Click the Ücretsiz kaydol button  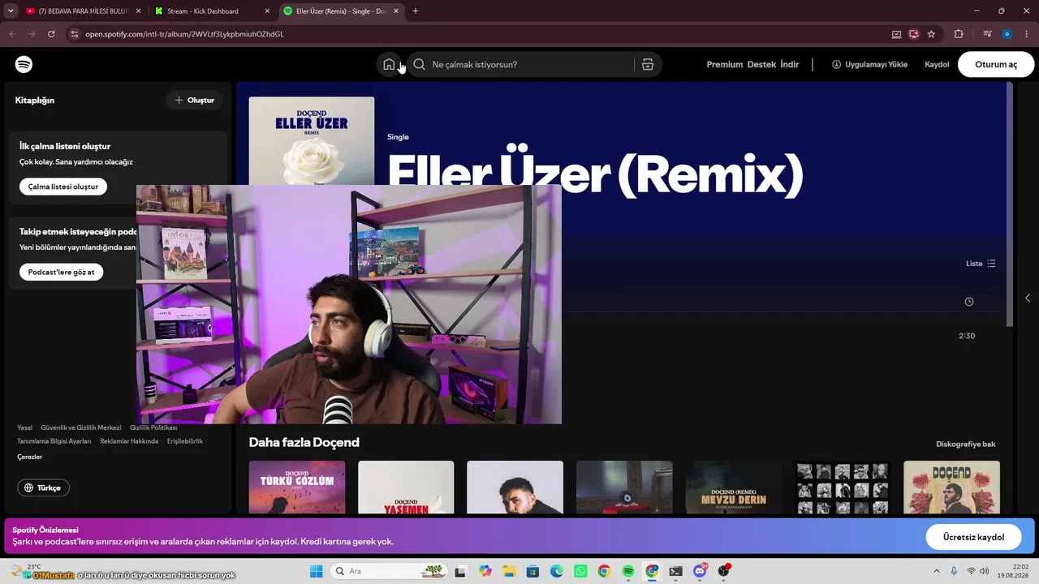[x=973, y=537]
